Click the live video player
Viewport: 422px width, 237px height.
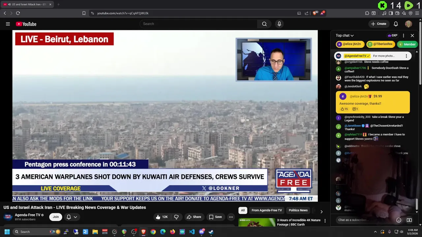coord(165,116)
